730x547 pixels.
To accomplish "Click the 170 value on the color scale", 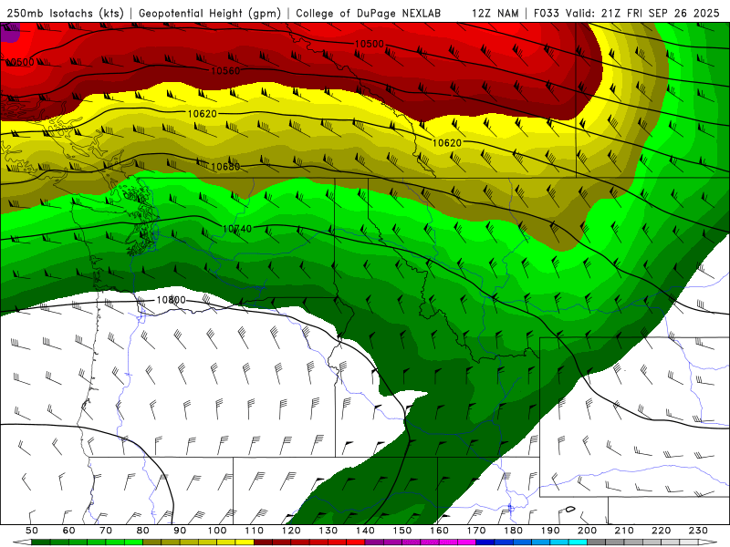I will (x=476, y=531).
